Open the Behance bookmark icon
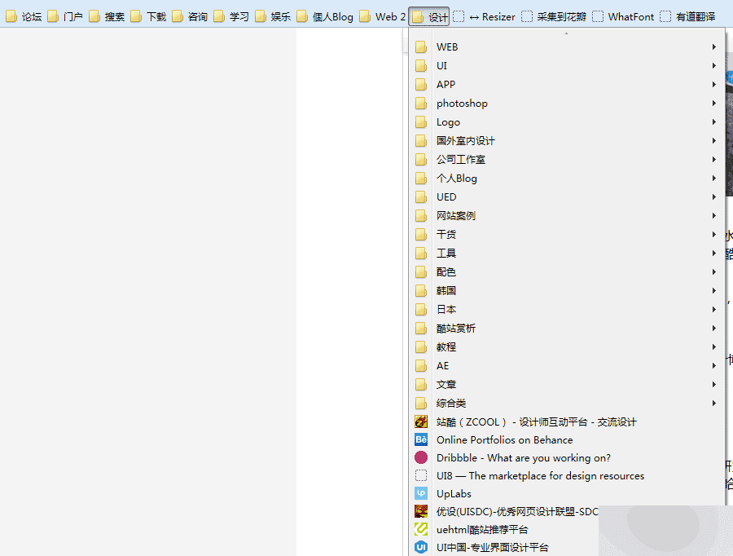 (x=421, y=440)
